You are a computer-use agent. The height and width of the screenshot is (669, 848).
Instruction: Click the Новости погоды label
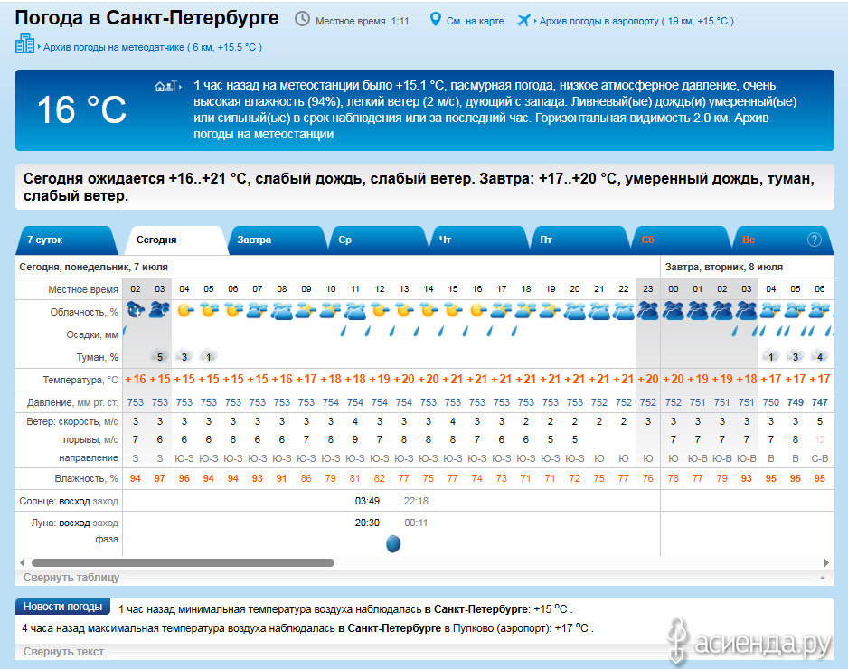(x=62, y=607)
